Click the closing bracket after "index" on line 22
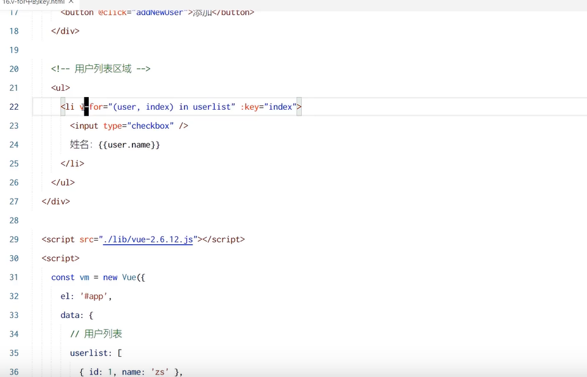 [299, 107]
